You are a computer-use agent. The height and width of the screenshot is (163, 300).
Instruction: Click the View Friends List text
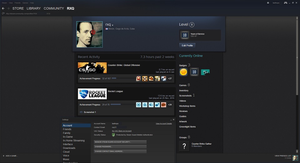[283, 156]
